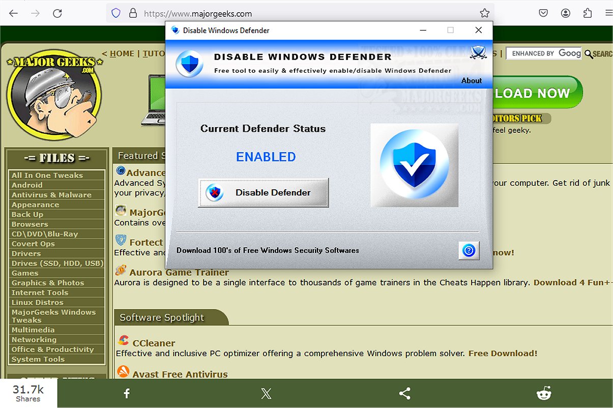Click the Disable Defender button
Viewport: 613px width, 408px height.
(x=263, y=192)
